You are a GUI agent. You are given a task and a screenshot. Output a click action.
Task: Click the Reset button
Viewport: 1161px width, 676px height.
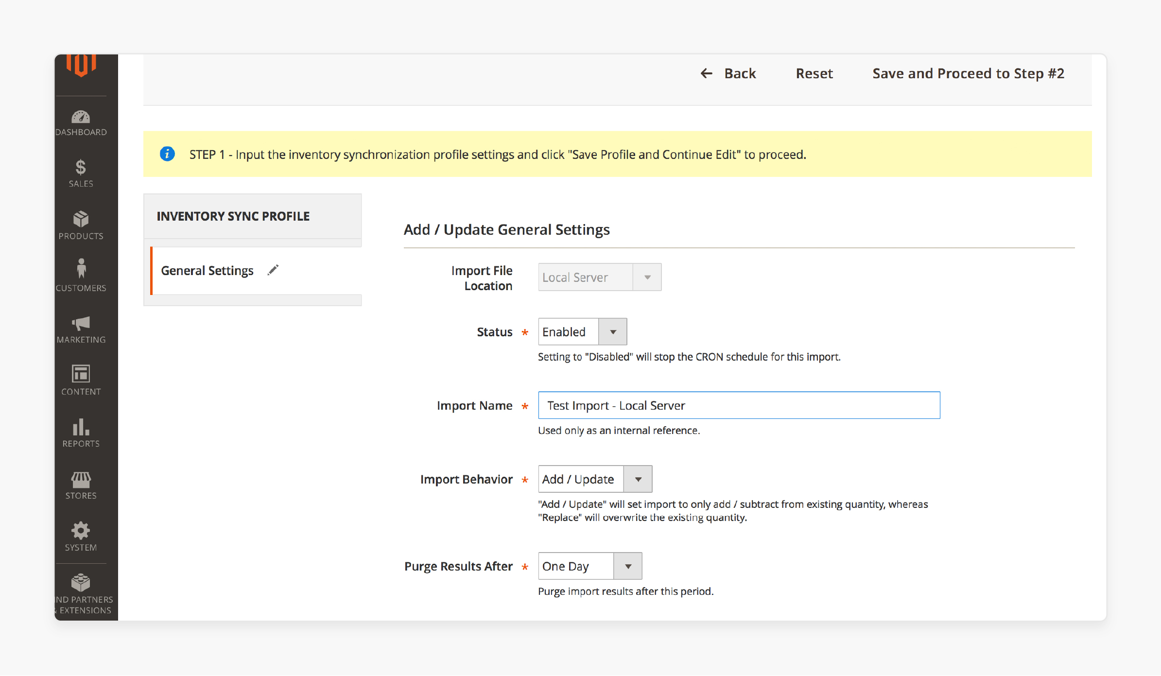pyautogui.click(x=814, y=73)
